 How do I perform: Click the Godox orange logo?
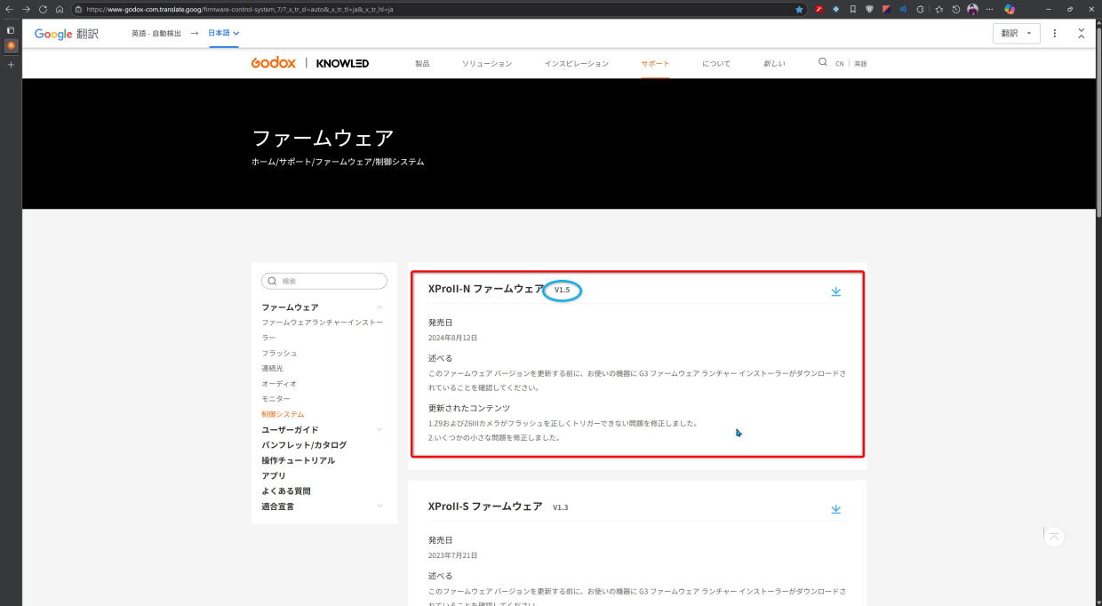click(274, 63)
